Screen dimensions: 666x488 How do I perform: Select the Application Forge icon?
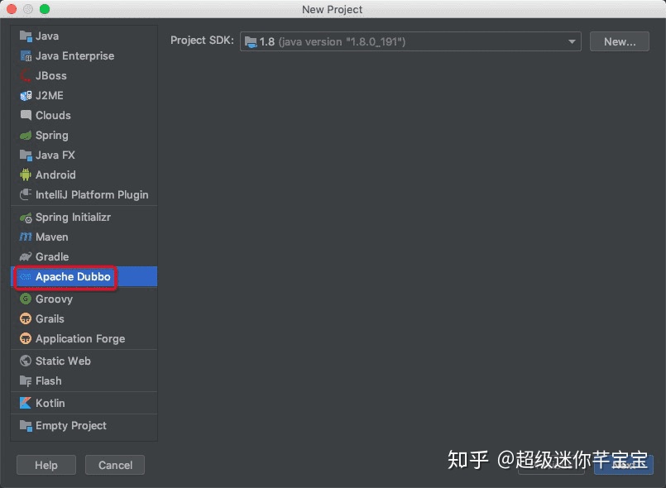(26, 338)
